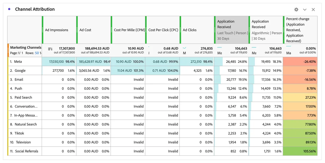Click the Percent change column sparkline

tap(288, 46)
